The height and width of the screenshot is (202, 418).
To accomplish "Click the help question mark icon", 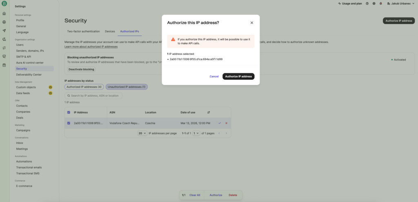I will coord(367,3).
